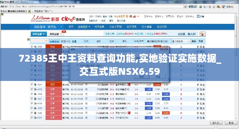Image resolution: width=239 pixels, height=129 pixels.
Task: Toggle checkbox for match 周一018
Action: pos(32,103)
